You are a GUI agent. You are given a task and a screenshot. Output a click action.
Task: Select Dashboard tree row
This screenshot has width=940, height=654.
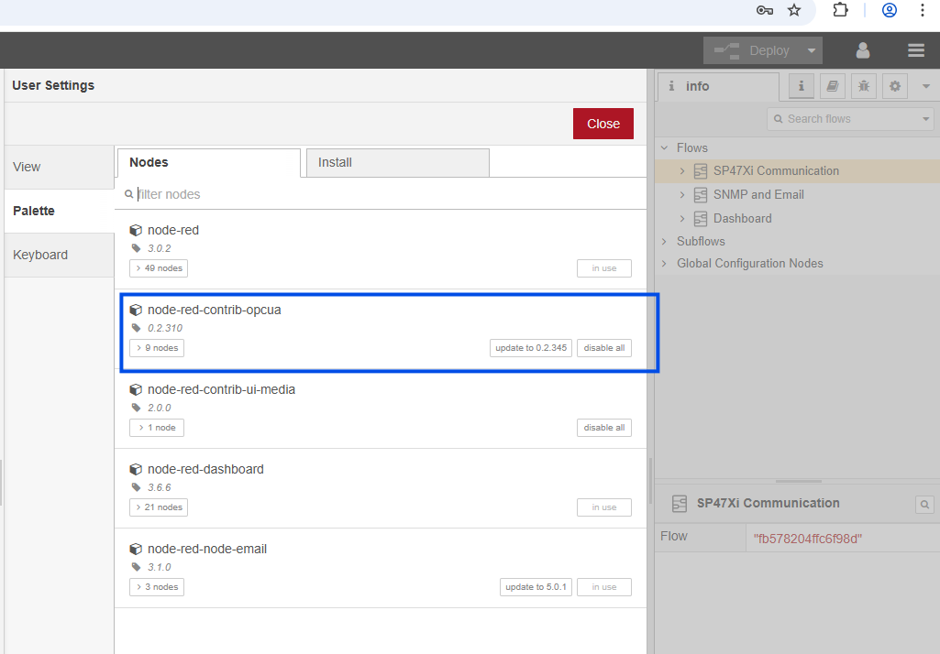point(797,219)
